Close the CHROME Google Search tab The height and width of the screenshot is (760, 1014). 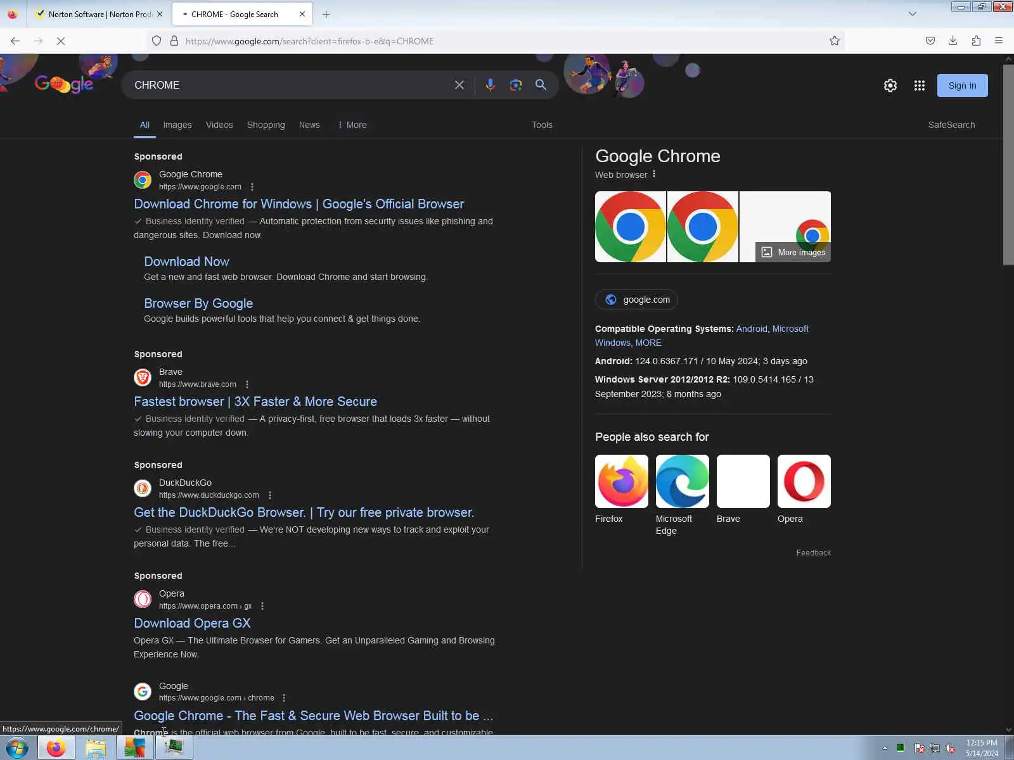302,14
